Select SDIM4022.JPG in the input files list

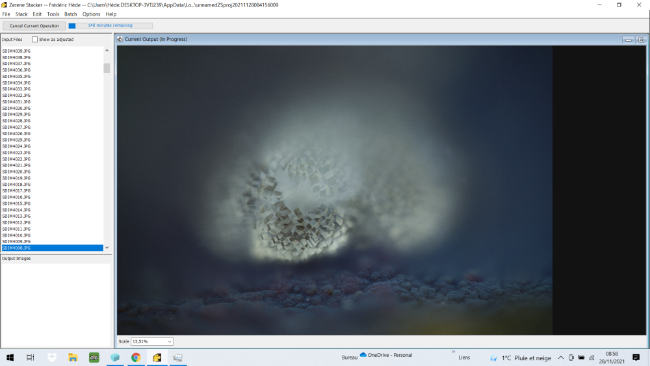pyautogui.click(x=16, y=159)
